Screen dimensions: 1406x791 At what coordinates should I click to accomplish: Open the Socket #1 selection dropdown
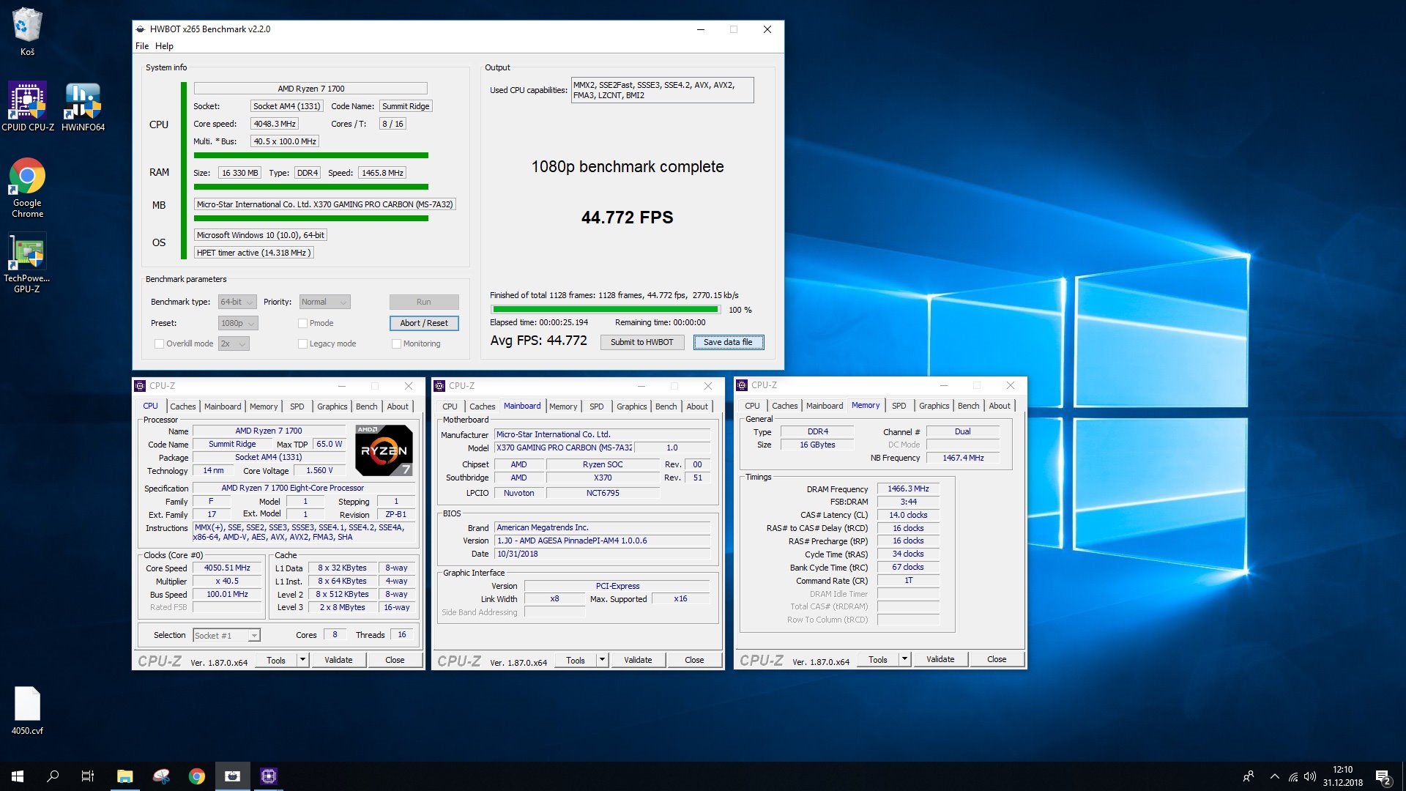226,636
